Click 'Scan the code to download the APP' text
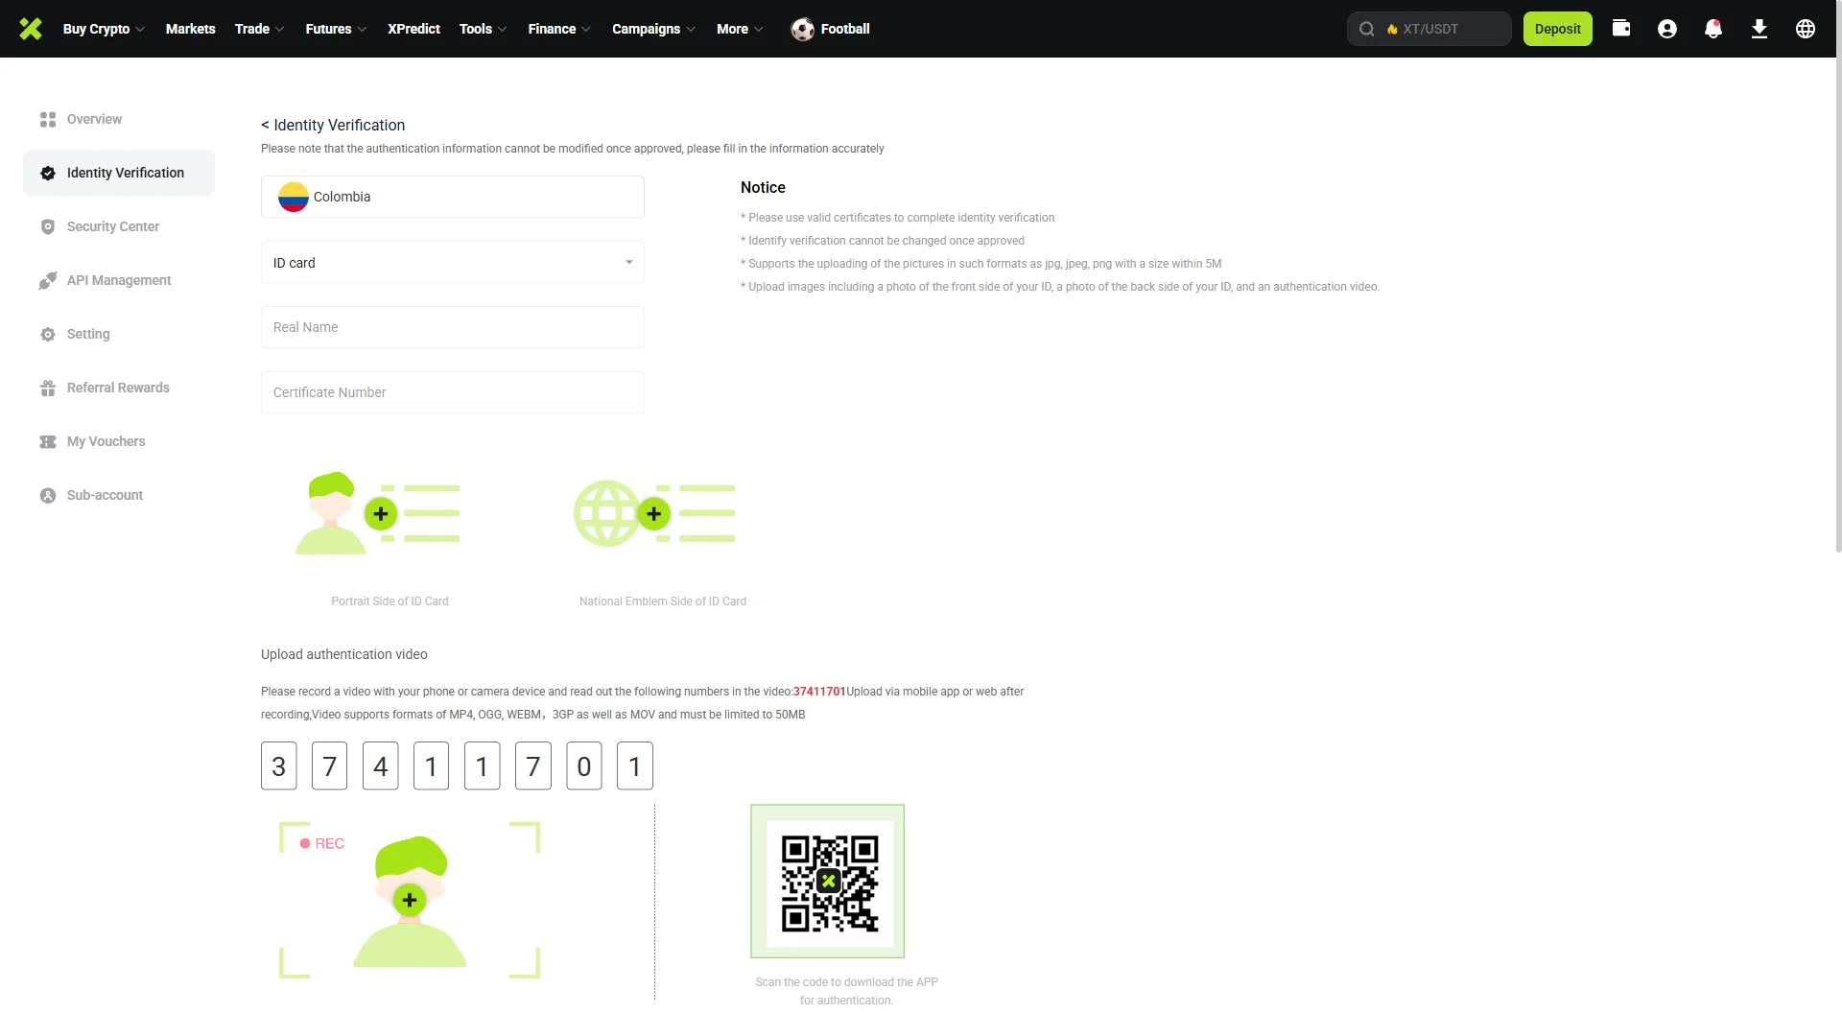The image size is (1842, 1036). [x=846, y=982]
